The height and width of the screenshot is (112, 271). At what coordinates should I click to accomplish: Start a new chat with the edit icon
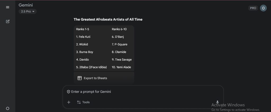click(x=8, y=22)
